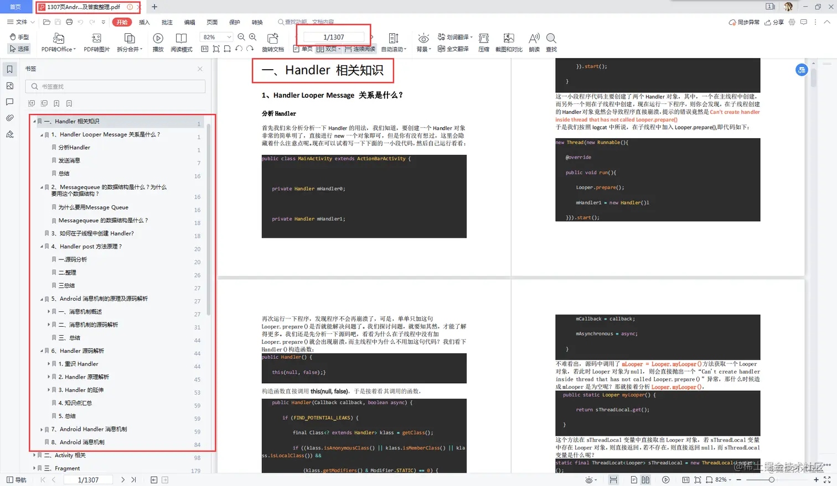
Task: Open the attachments paperclip panel
Action: 10,118
